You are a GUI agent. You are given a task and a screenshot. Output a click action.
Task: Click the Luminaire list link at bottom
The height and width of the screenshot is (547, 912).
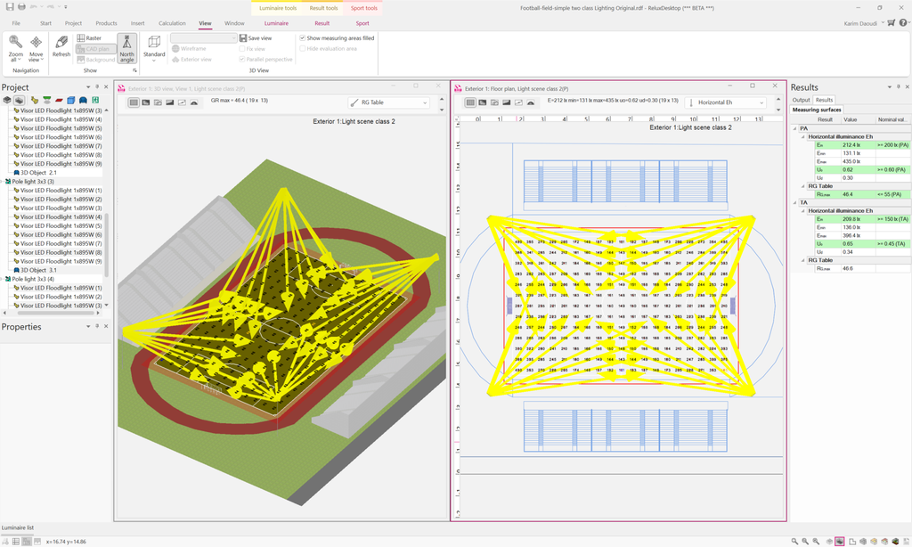click(x=18, y=527)
